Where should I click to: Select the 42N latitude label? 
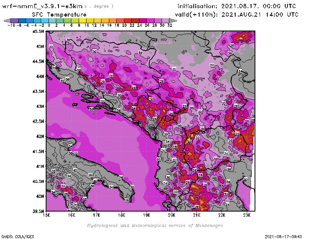click(x=40, y=137)
